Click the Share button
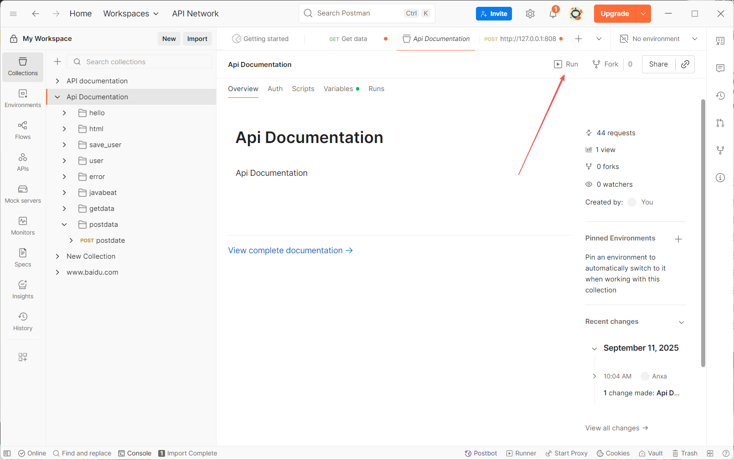This screenshot has height=460, width=734. pyautogui.click(x=658, y=64)
